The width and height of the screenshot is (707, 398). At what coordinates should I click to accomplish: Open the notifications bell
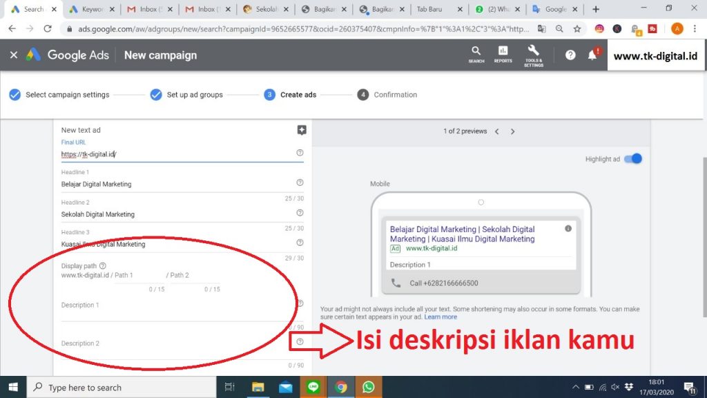tap(592, 55)
